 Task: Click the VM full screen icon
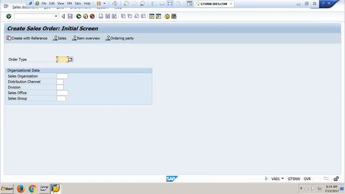click(170, 3)
